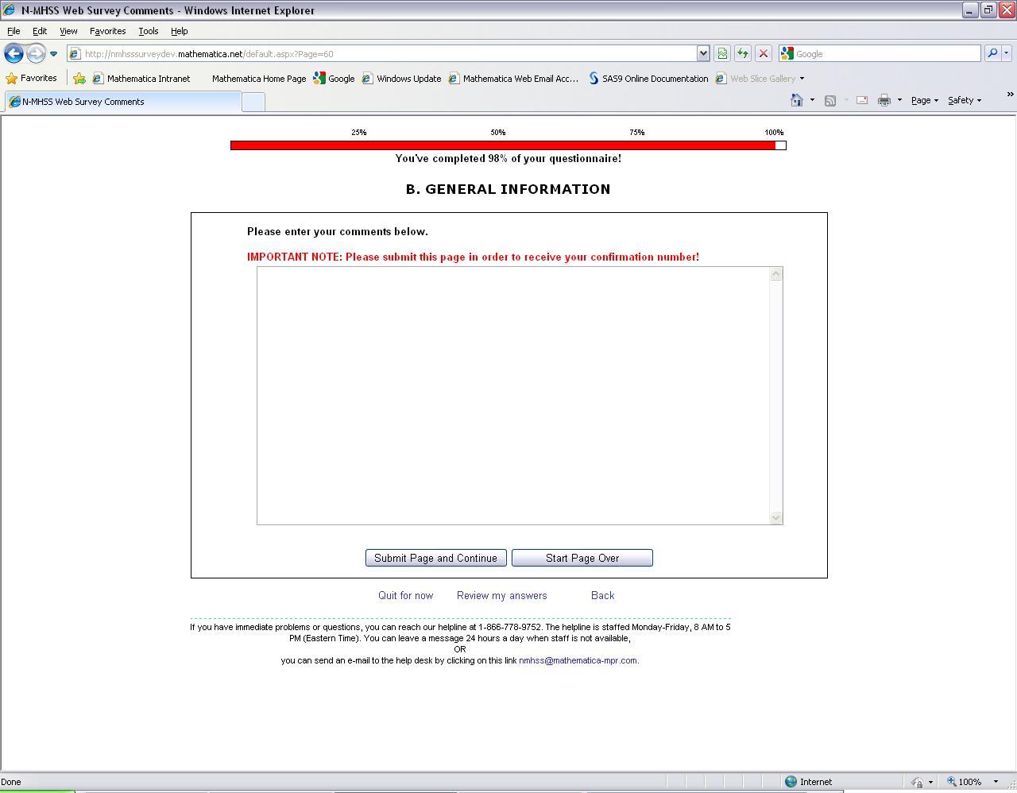Click the Start Page Over button
This screenshot has width=1017, height=793.
582,558
